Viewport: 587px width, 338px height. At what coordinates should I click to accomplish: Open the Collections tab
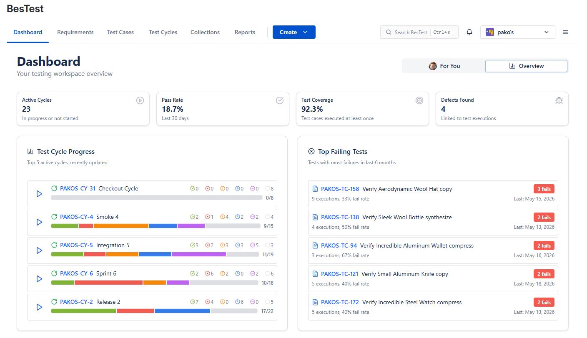click(x=205, y=32)
